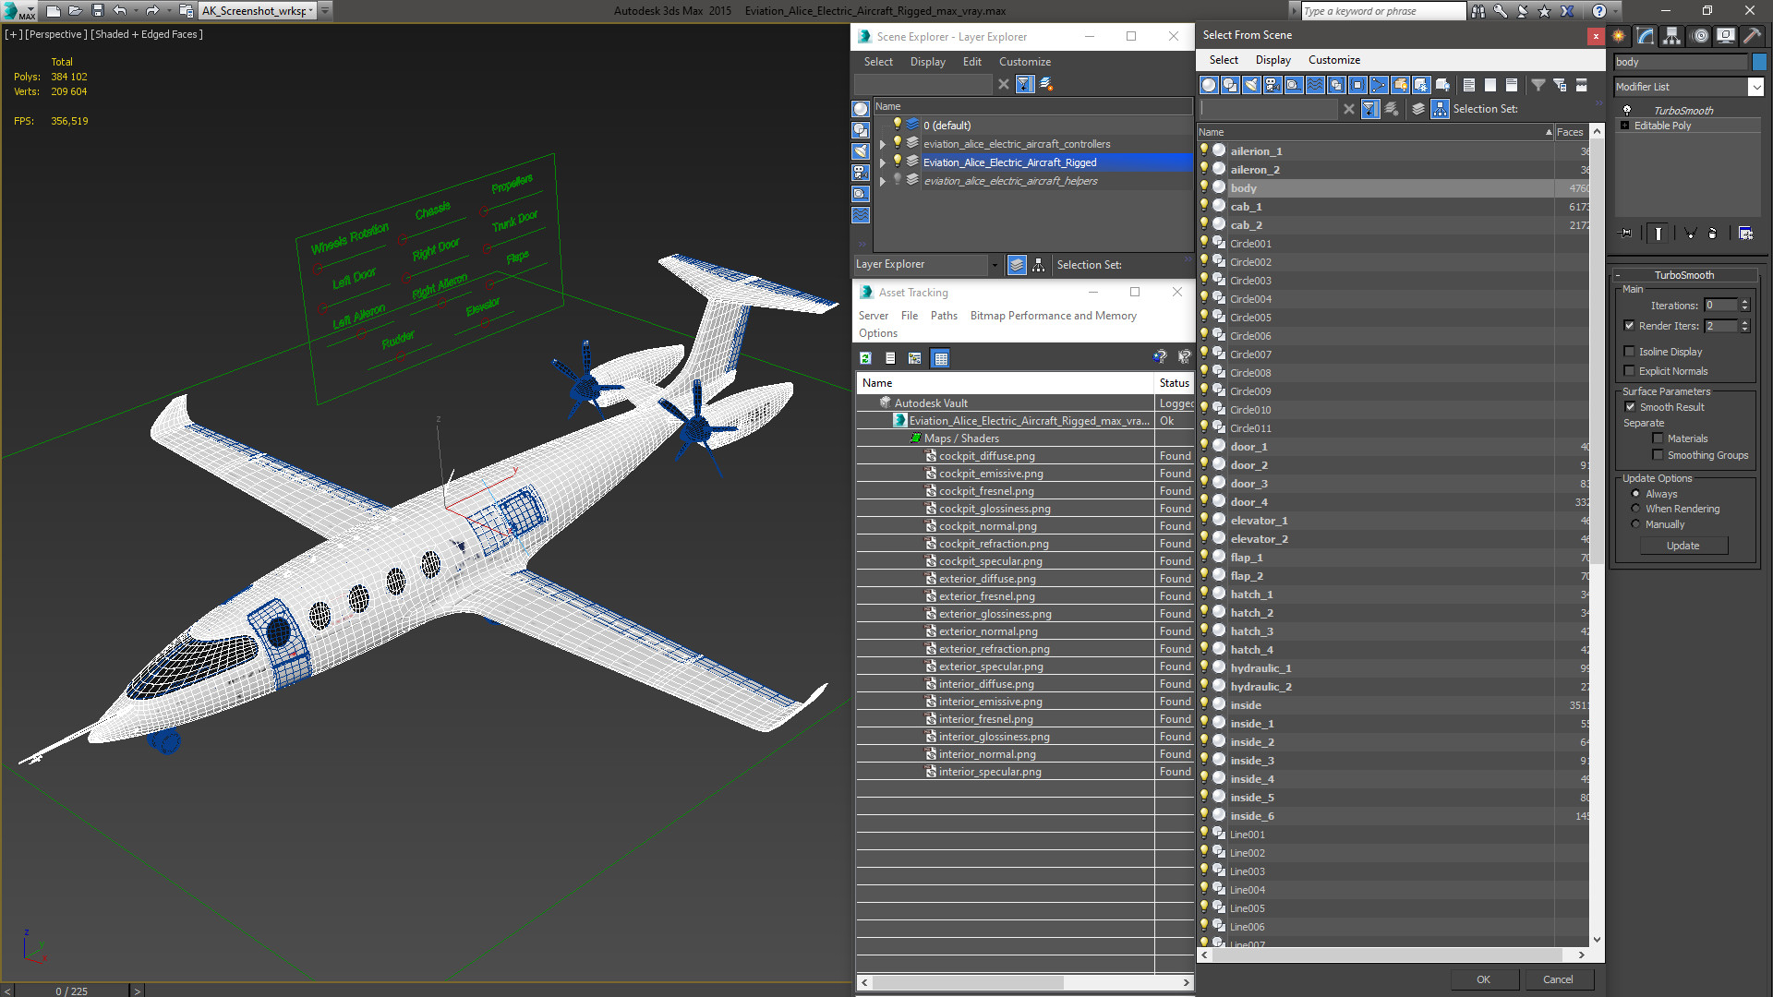The width and height of the screenshot is (1773, 997).
Task: Open the Utilities hammer panel tab
Action: pos(1752,36)
